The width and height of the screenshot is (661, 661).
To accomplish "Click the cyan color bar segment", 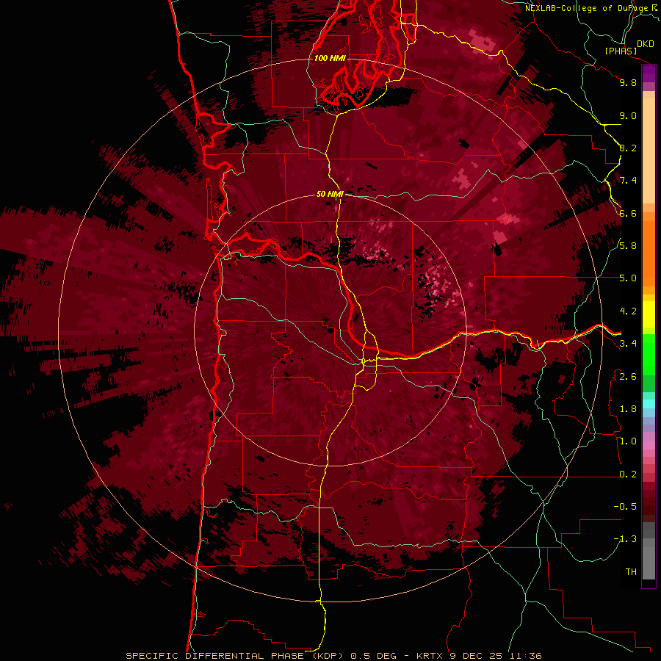I will [x=649, y=403].
